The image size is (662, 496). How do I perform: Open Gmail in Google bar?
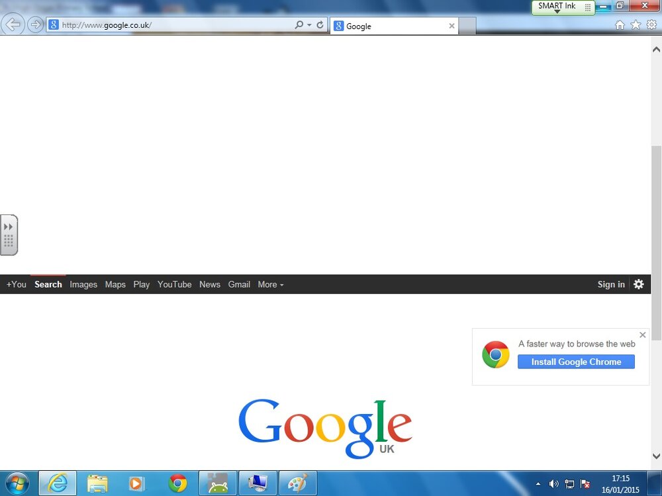coord(239,284)
